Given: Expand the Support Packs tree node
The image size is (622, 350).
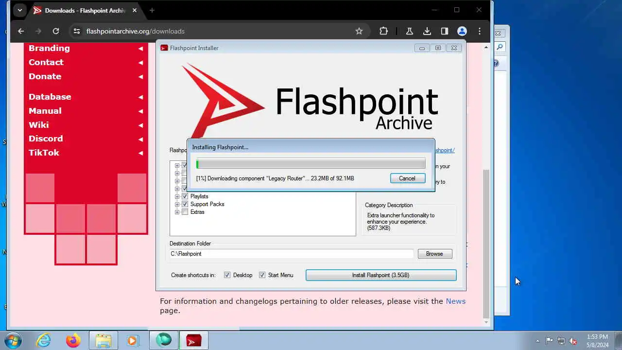Looking at the screenshot, I should pyautogui.click(x=177, y=204).
